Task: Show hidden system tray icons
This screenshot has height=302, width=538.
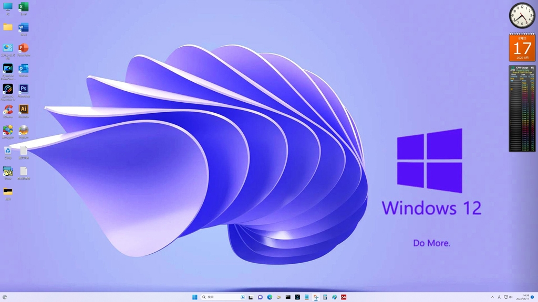Action: (492, 297)
